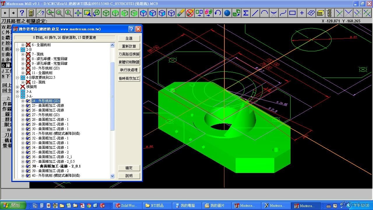Click the undo arrow icon in toolbar
This screenshot has width=373, height=210.
click(218, 13)
